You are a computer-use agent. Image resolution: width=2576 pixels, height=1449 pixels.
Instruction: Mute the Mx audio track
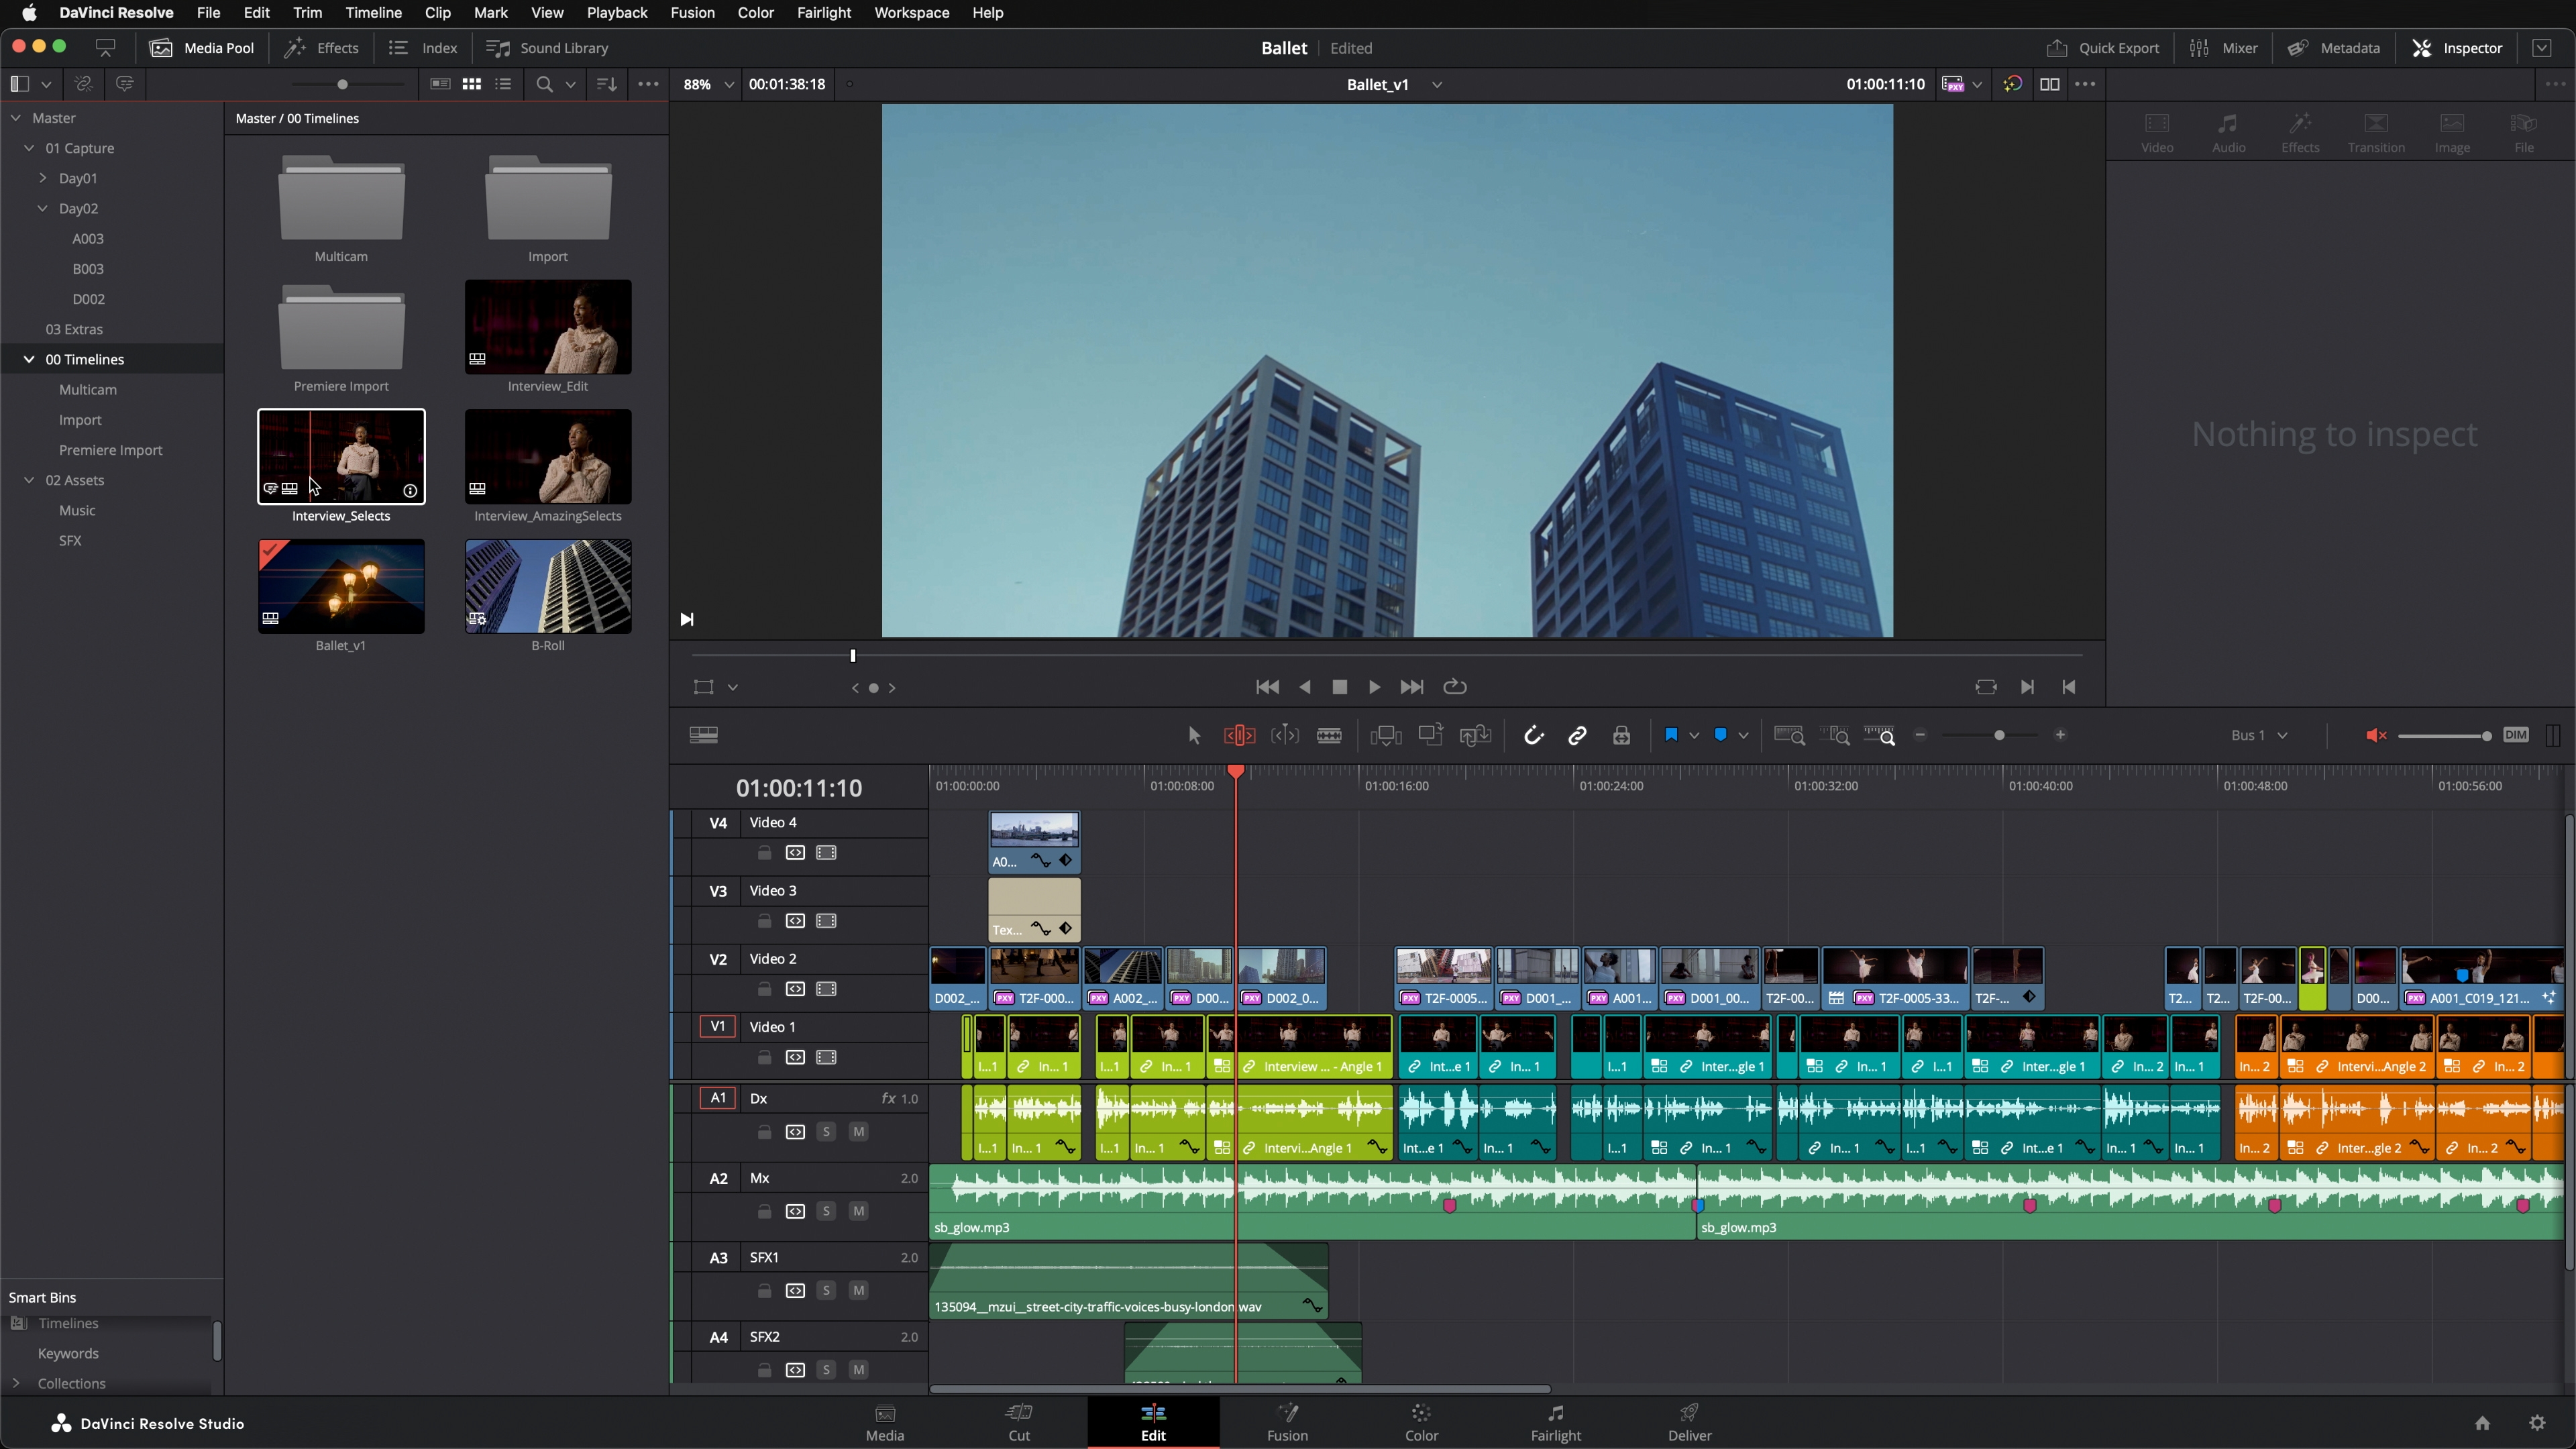pyautogui.click(x=858, y=1210)
